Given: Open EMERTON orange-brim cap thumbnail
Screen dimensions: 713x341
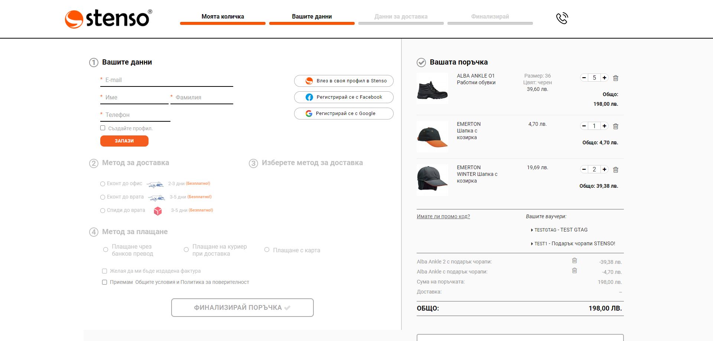Looking at the screenshot, I should pos(432,137).
